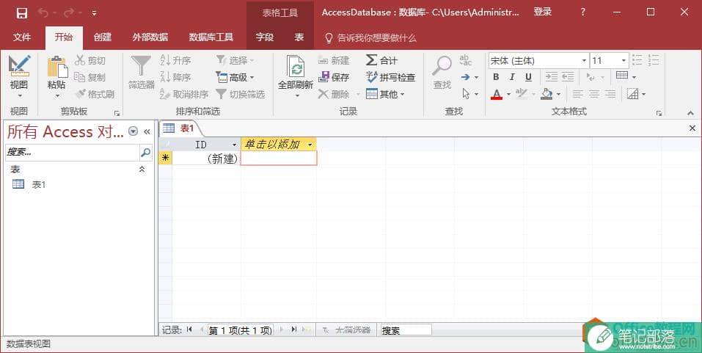
Task: Click the bullets list icon
Action: click(x=637, y=60)
